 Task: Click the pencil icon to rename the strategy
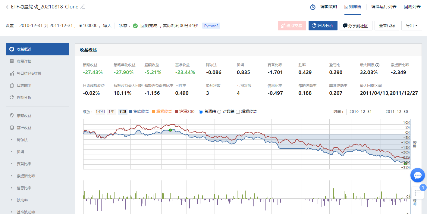click(x=83, y=7)
